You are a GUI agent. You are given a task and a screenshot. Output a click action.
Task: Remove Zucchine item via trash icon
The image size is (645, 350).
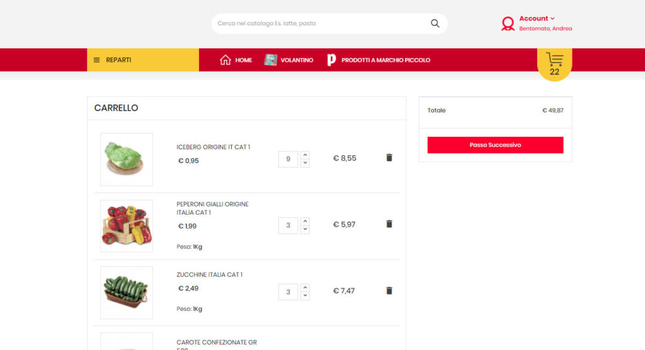click(389, 291)
